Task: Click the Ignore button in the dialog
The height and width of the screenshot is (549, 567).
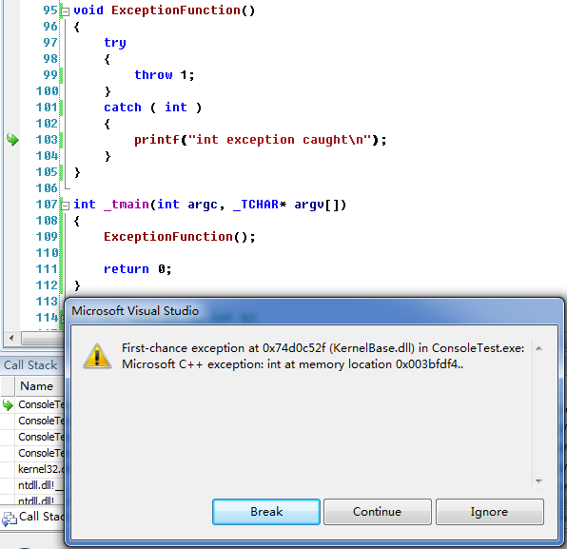Action: point(489,511)
